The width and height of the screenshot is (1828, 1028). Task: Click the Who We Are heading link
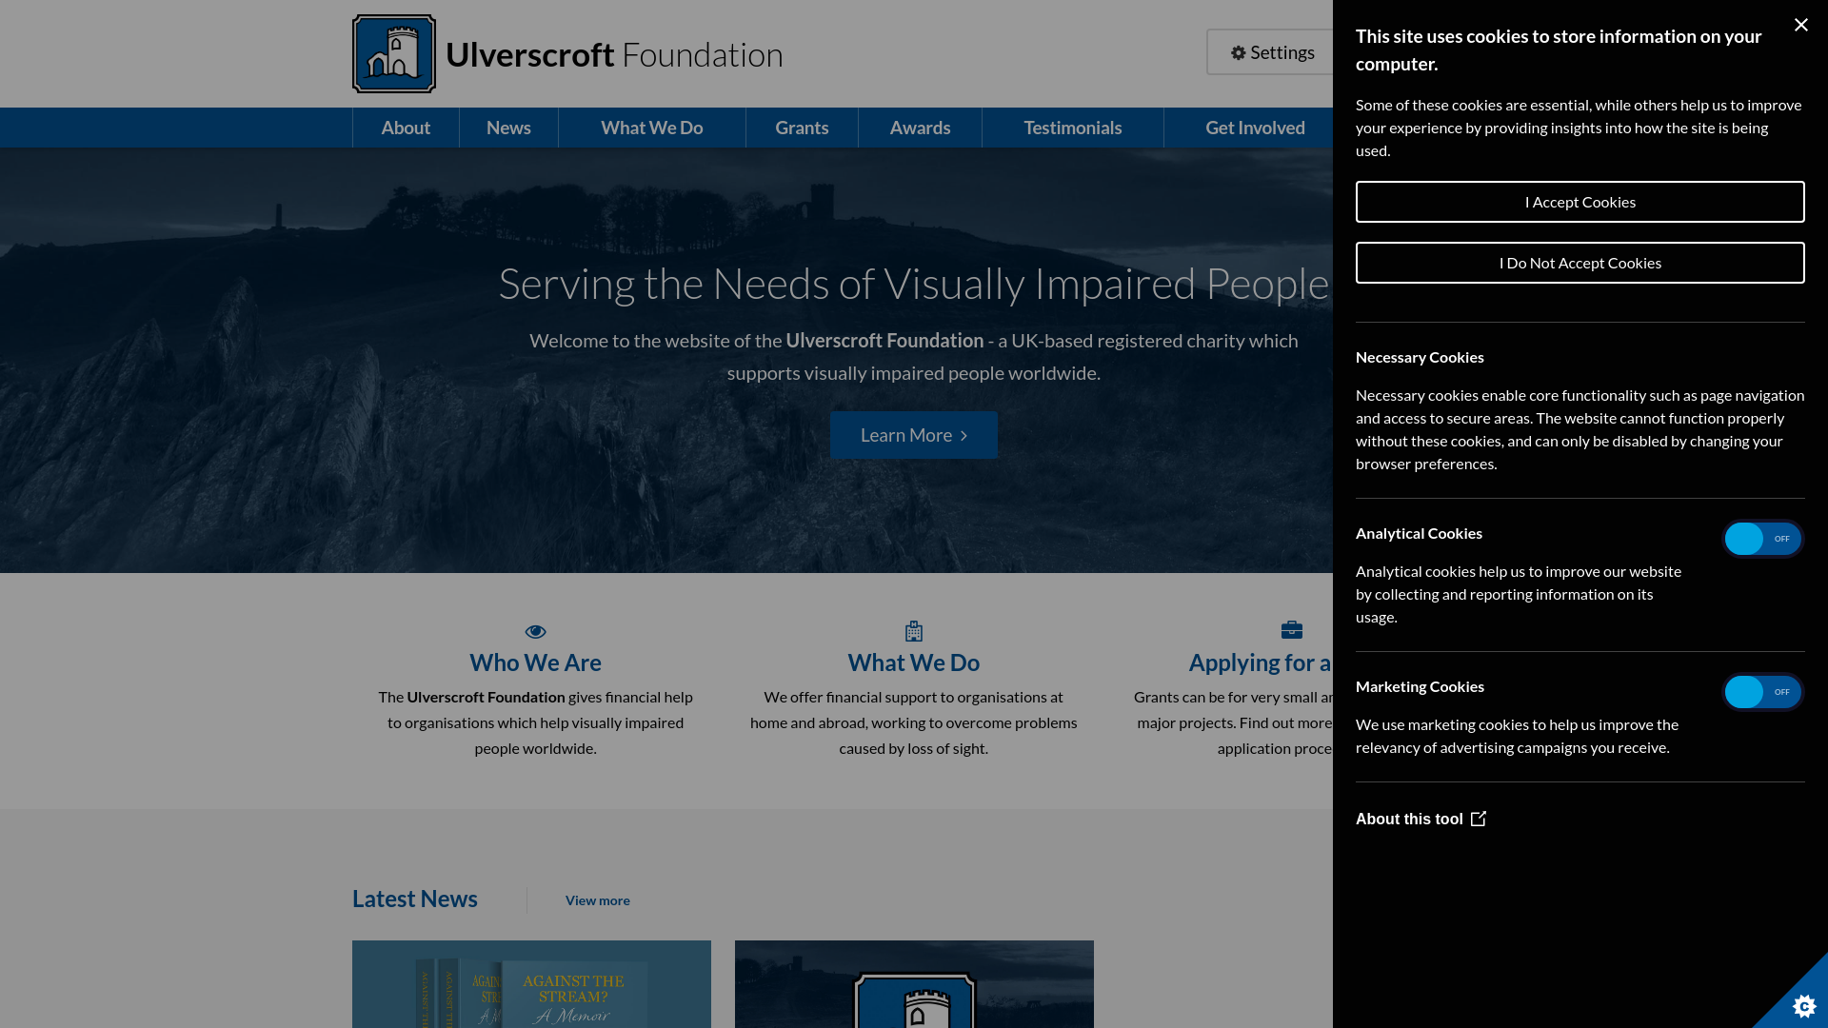pyautogui.click(x=535, y=662)
